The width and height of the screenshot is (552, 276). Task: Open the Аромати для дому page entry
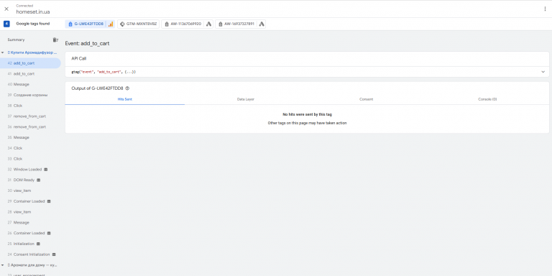(x=32, y=264)
